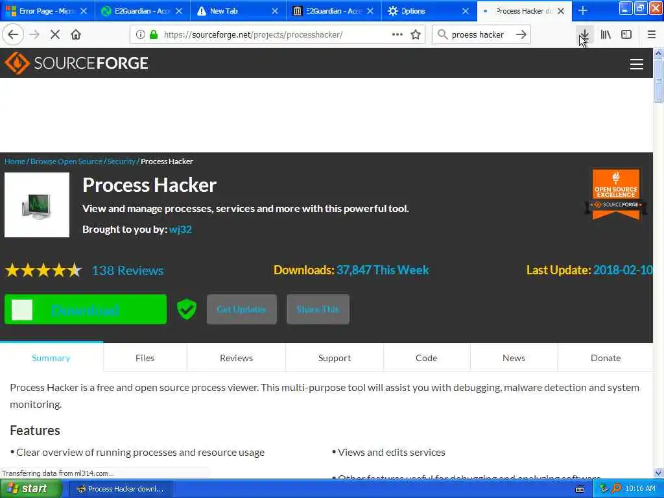Open the Donate tab

coord(606,358)
